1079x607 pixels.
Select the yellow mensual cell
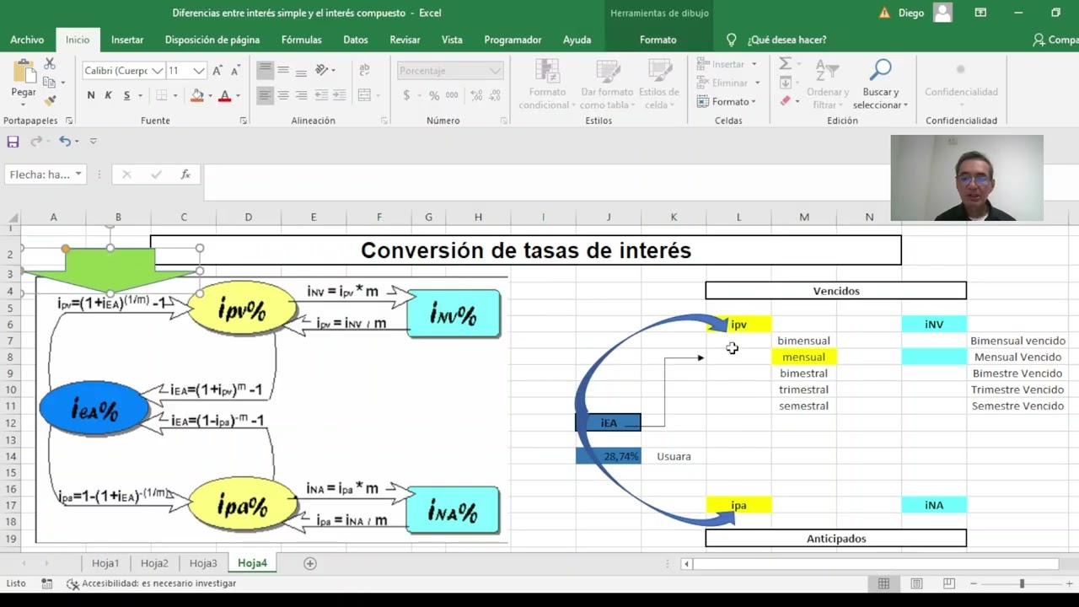click(x=803, y=357)
